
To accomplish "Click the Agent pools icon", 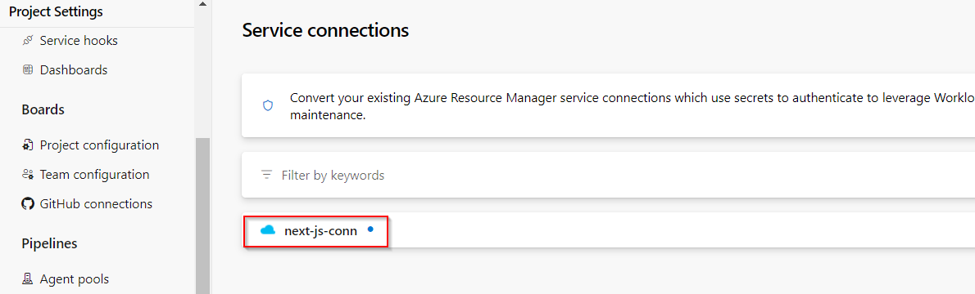I will (x=27, y=279).
